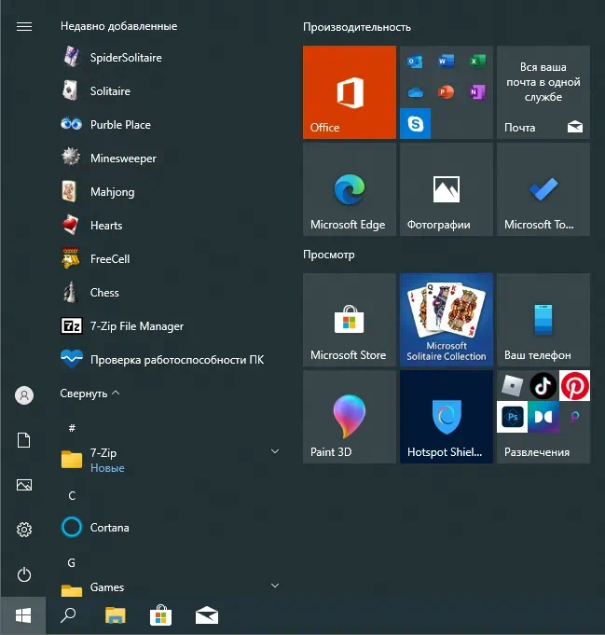The height and width of the screenshot is (635, 605).
Task: Click the Недавно добавленные header
Action: (118, 26)
